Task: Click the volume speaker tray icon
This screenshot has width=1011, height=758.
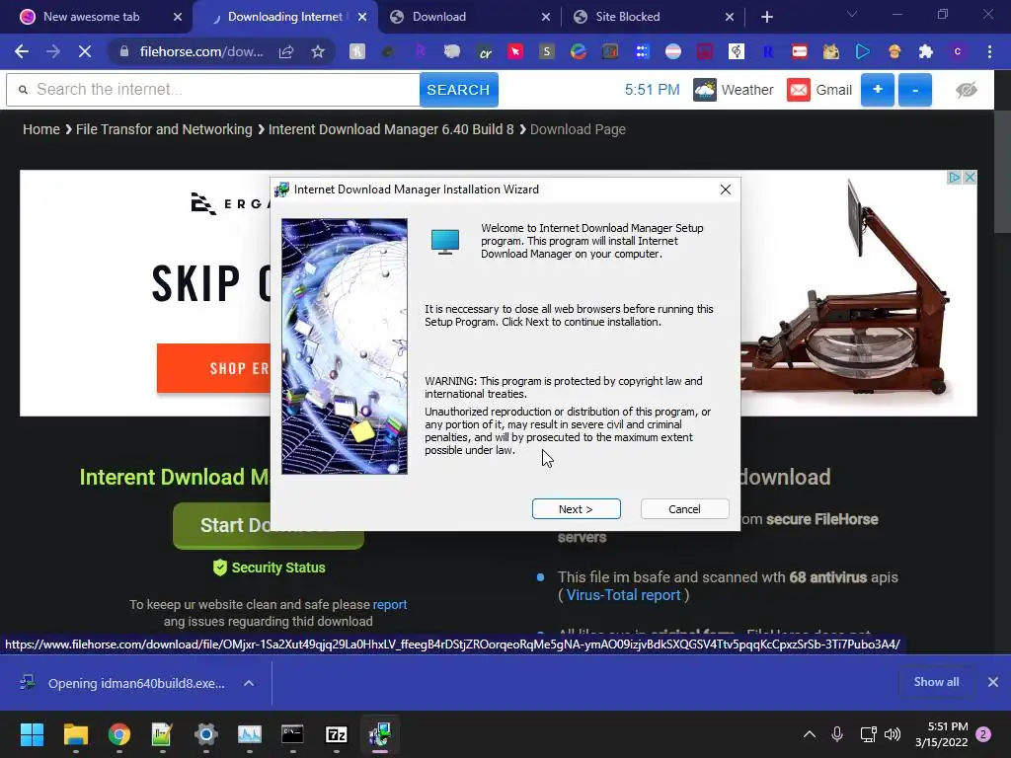Action: 893,734
